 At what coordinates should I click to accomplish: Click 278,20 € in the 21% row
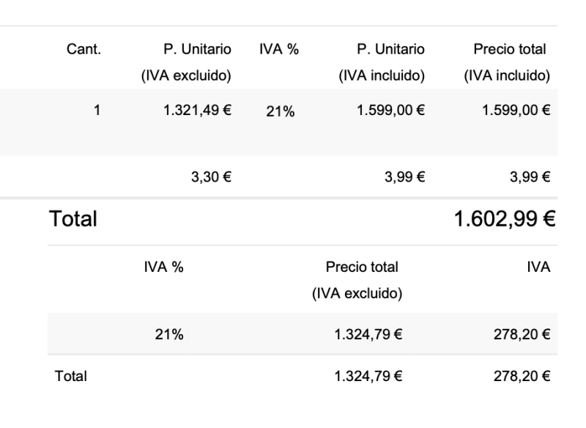(522, 334)
